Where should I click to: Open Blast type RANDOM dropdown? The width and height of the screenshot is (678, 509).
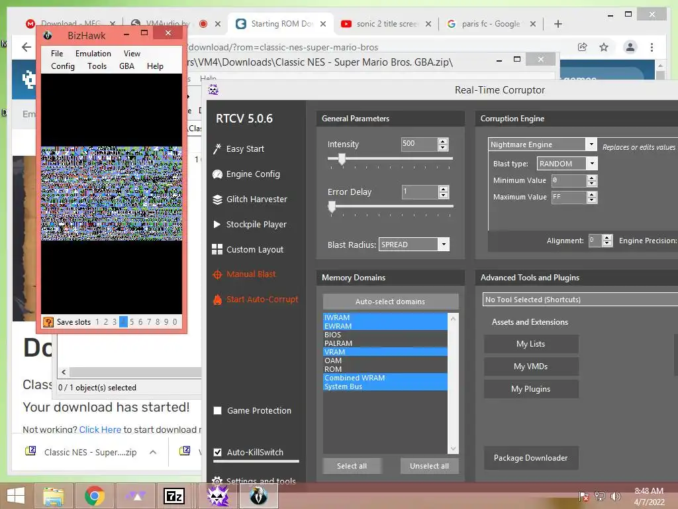[x=592, y=164]
